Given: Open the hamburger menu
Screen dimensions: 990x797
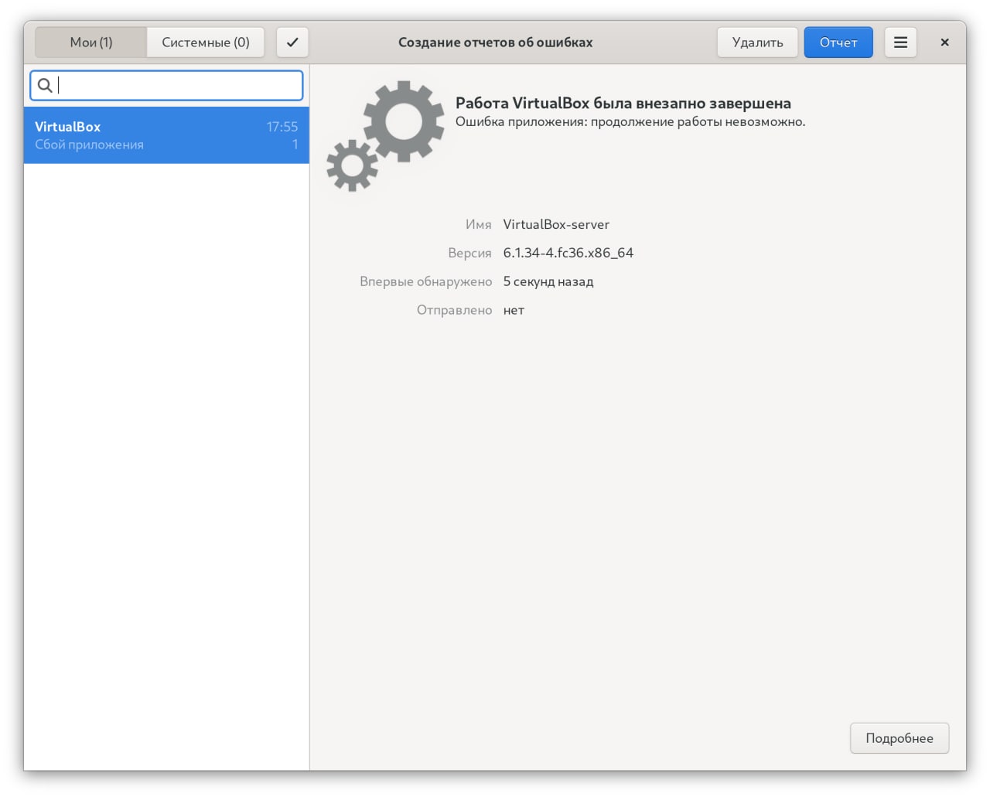Looking at the screenshot, I should (900, 43).
